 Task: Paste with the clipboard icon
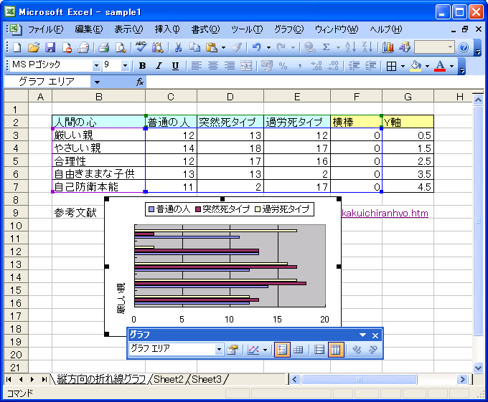212,47
